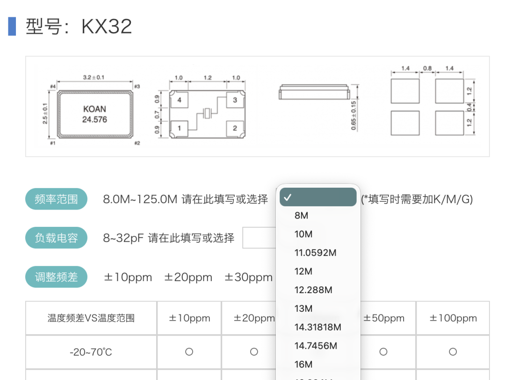The height and width of the screenshot is (380, 505).
Task: Click the 8~32pF 请在此填写或选择 text
Action: click(169, 238)
